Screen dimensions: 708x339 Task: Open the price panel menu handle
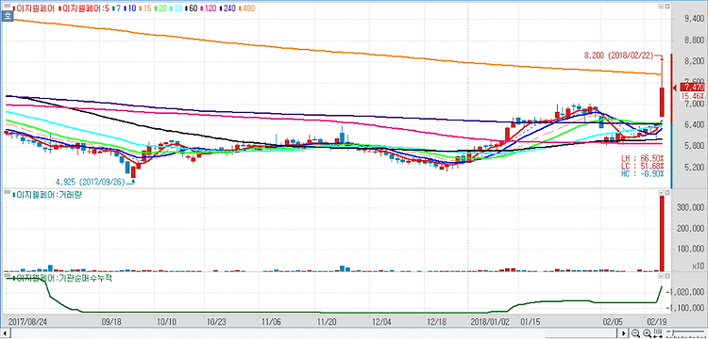[7, 6]
